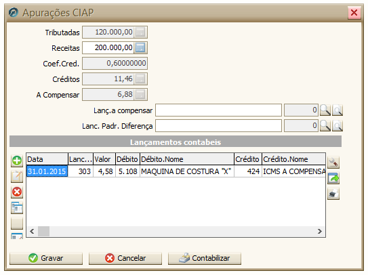Click the edit entry notepad icon
Viewport: 368px width, 275px height.
click(x=17, y=177)
